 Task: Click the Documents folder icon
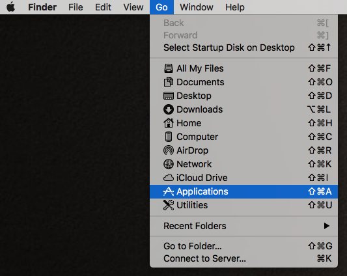(169, 82)
